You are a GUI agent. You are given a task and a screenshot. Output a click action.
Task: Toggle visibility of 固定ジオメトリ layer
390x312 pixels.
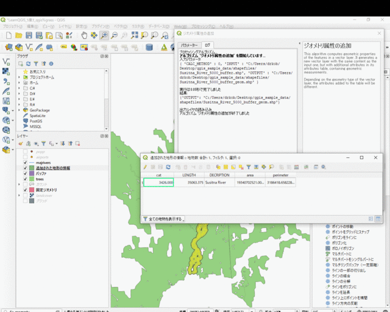point(25,190)
